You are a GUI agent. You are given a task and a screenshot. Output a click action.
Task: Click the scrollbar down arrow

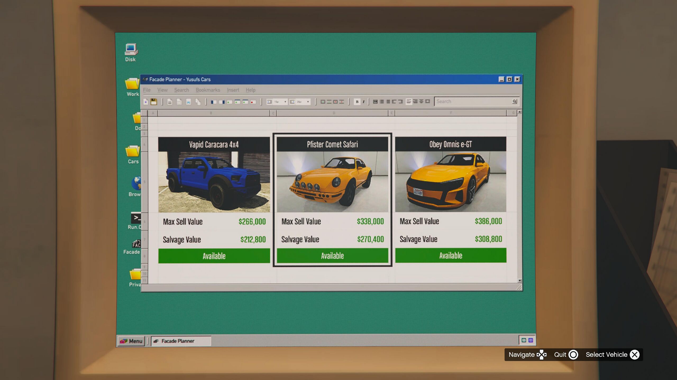pos(520,281)
